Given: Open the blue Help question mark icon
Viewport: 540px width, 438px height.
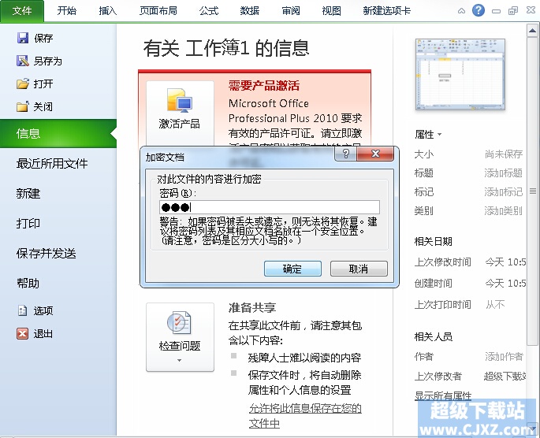Looking at the screenshot, I should pos(478,10).
